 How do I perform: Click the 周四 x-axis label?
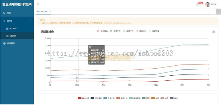pyautogui.click(x=130, y=85)
